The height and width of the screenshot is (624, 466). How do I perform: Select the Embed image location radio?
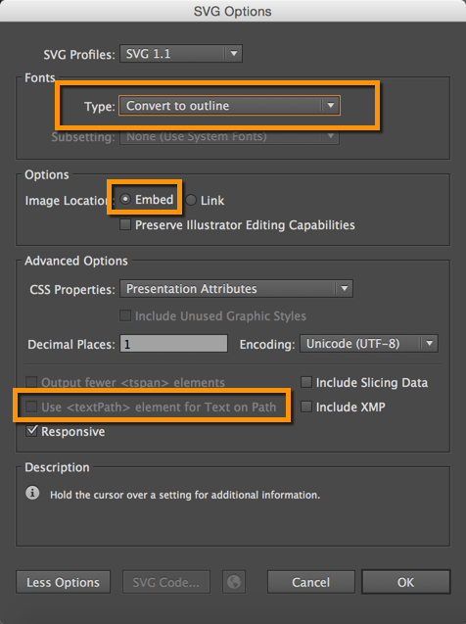(x=125, y=199)
